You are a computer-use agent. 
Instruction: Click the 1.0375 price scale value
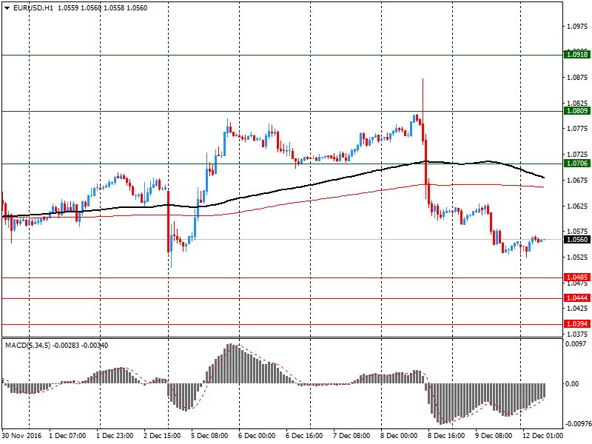click(x=577, y=334)
